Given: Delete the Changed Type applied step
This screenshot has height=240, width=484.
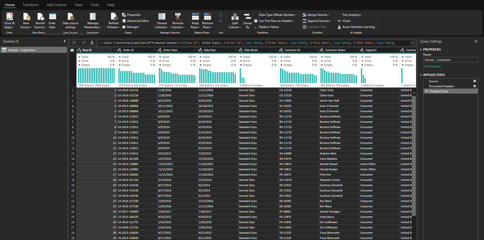Looking at the screenshot, I should pyautogui.click(x=426, y=91).
